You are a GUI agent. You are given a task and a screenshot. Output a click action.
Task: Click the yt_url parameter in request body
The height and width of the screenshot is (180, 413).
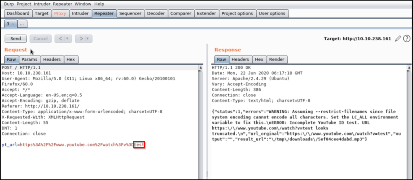pyautogui.click(x=9, y=145)
